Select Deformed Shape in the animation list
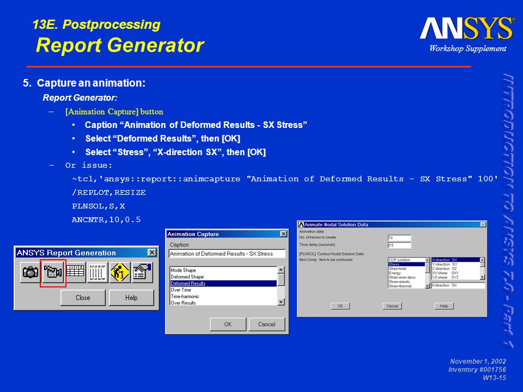The width and height of the screenshot is (523, 392). click(223, 277)
